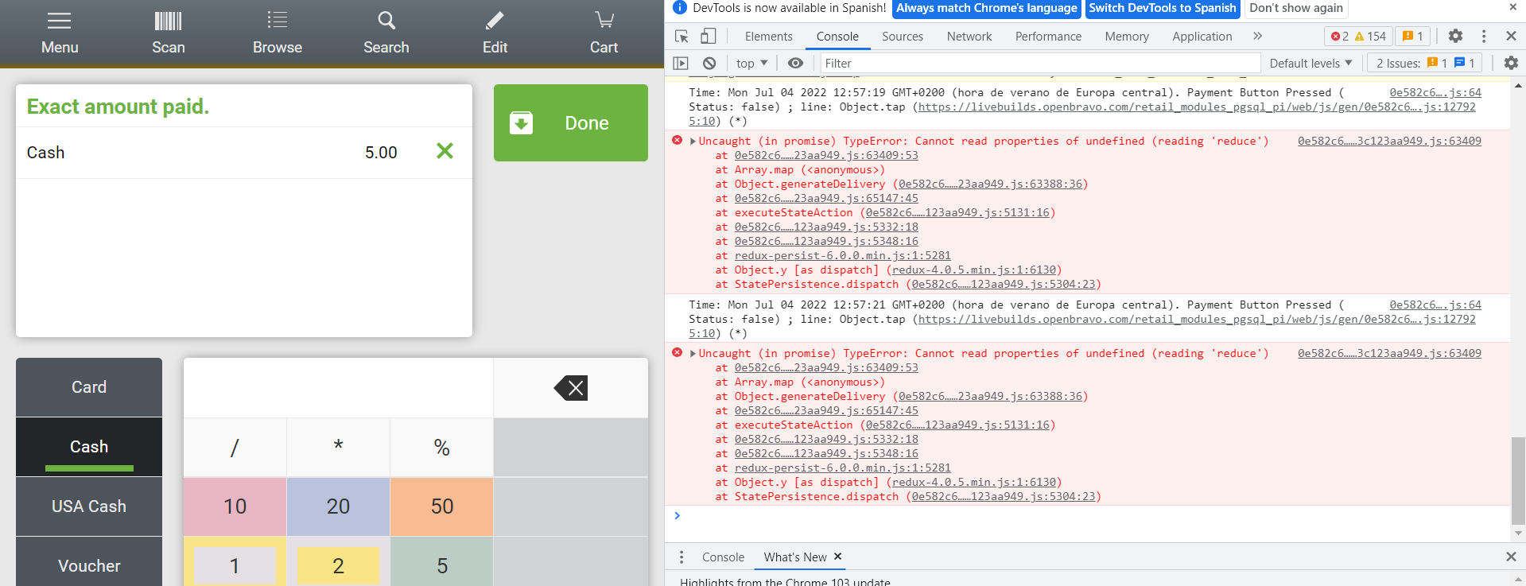Collapse the first Uncaught TypeError entry
1526x586 pixels.
click(693, 142)
